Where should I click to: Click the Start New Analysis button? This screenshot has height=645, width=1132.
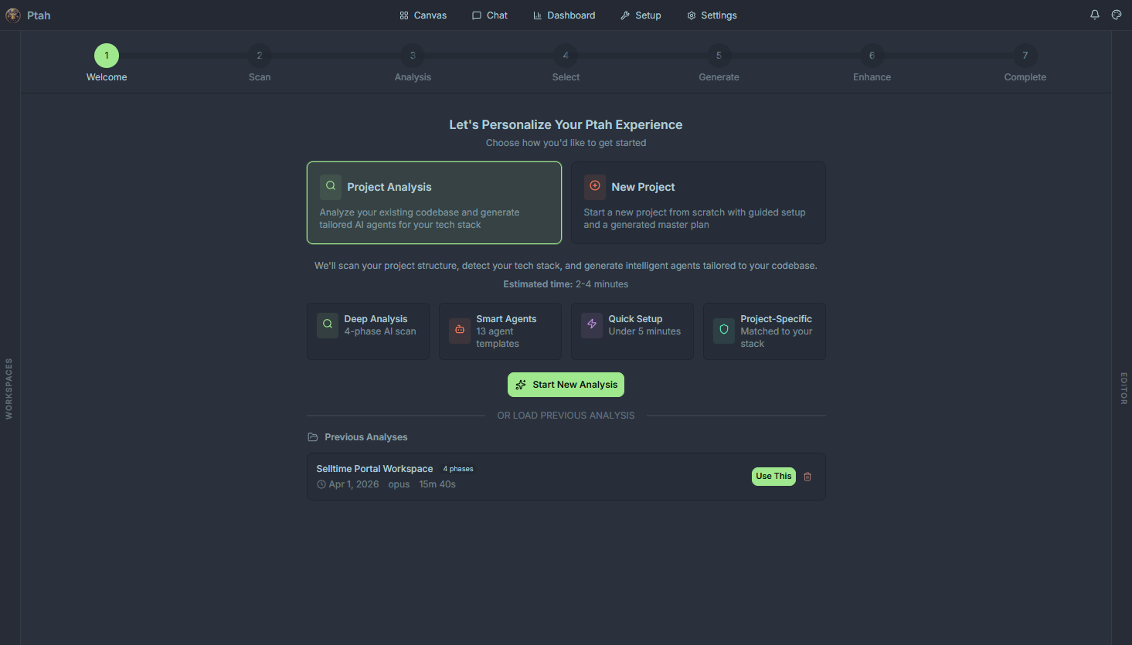[566, 384]
